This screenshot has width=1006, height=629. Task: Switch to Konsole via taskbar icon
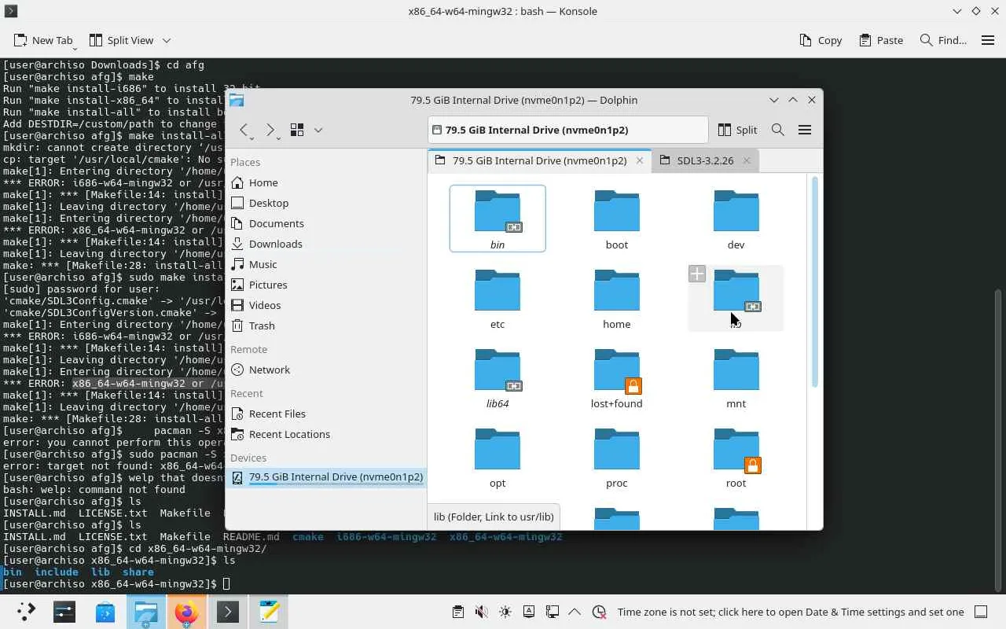point(228,612)
